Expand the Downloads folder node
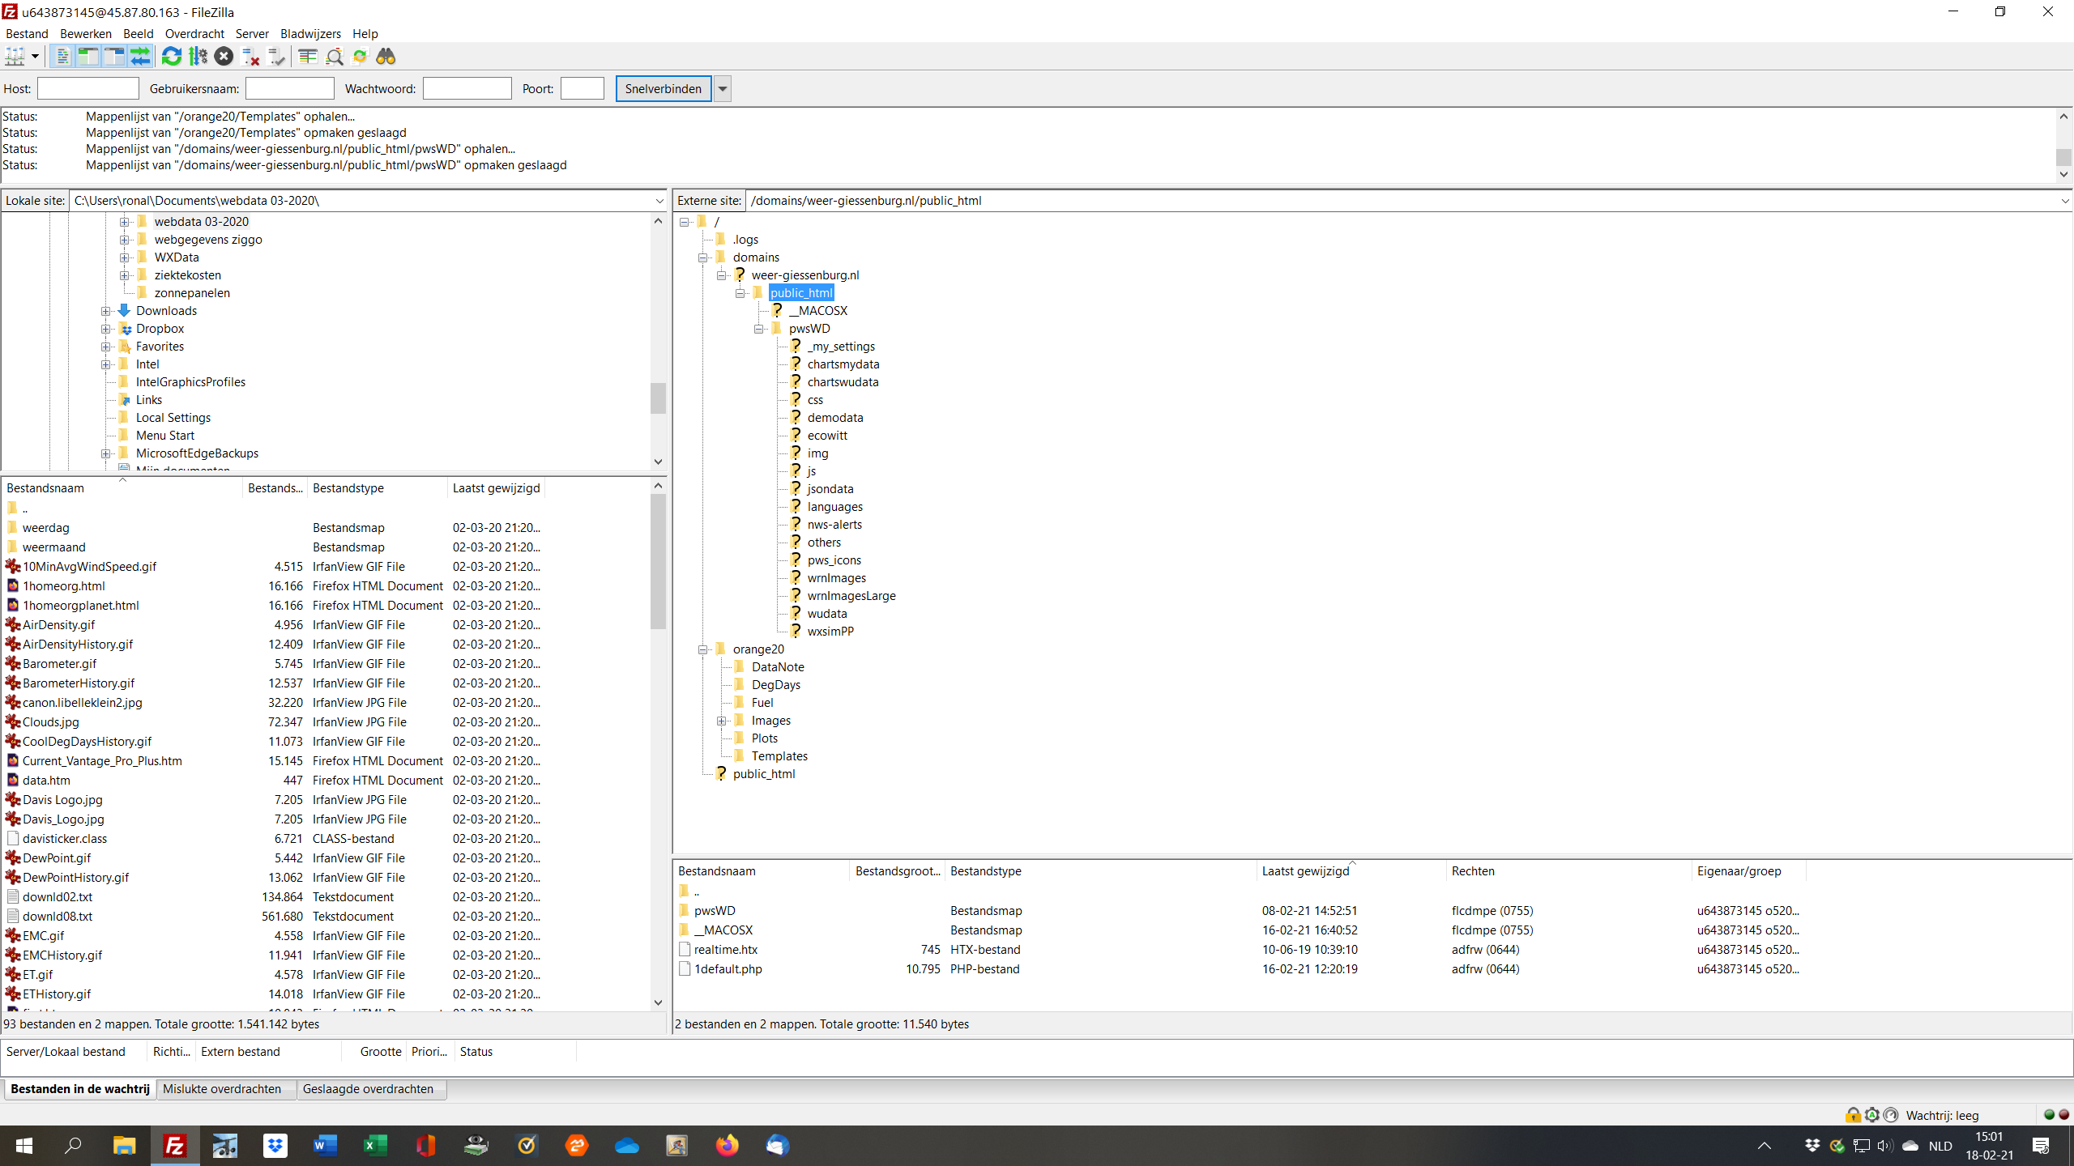Image resolution: width=2074 pixels, height=1166 pixels. tap(106, 311)
